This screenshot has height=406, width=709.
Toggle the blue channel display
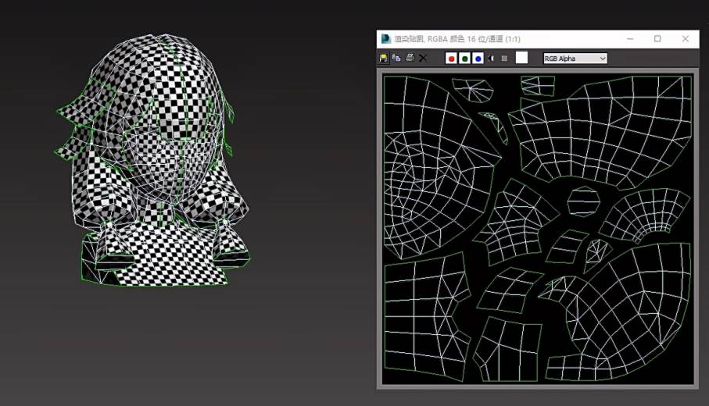tap(478, 58)
